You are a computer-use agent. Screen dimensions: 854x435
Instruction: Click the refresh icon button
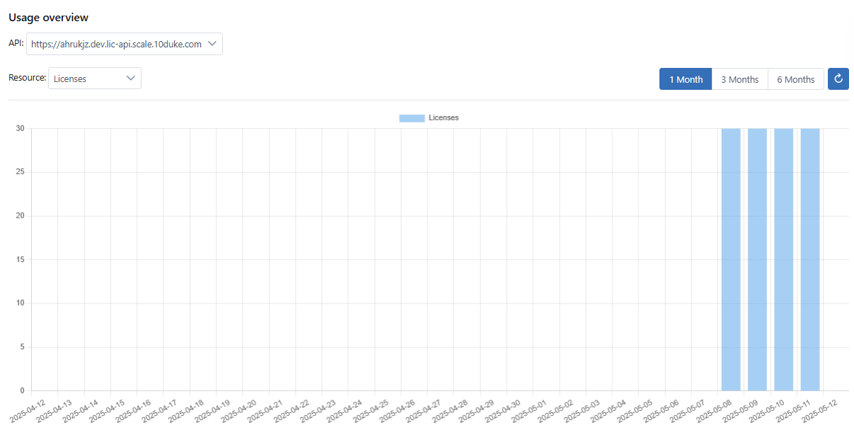(x=838, y=79)
